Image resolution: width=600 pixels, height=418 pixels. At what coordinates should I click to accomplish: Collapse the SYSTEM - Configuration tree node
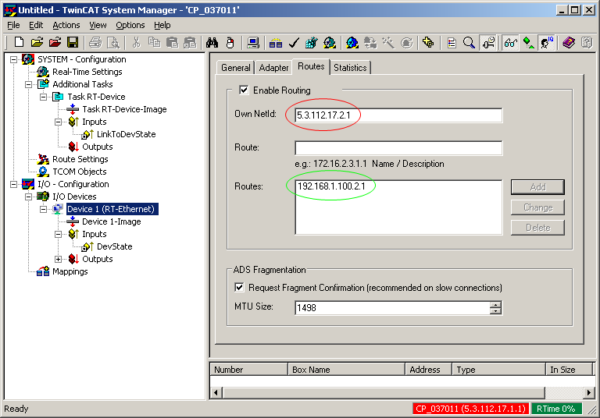(x=14, y=59)
